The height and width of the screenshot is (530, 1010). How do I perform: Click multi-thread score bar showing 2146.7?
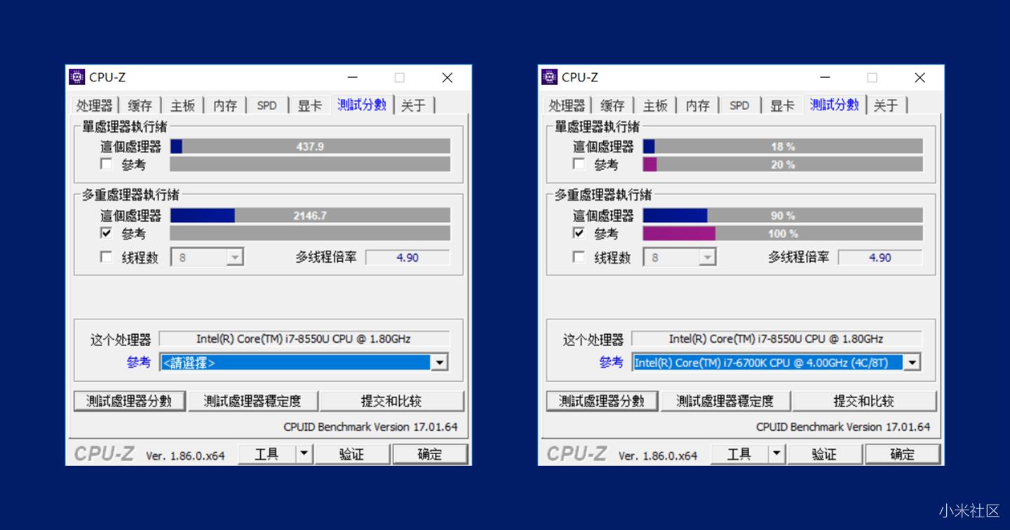[310, 216]
